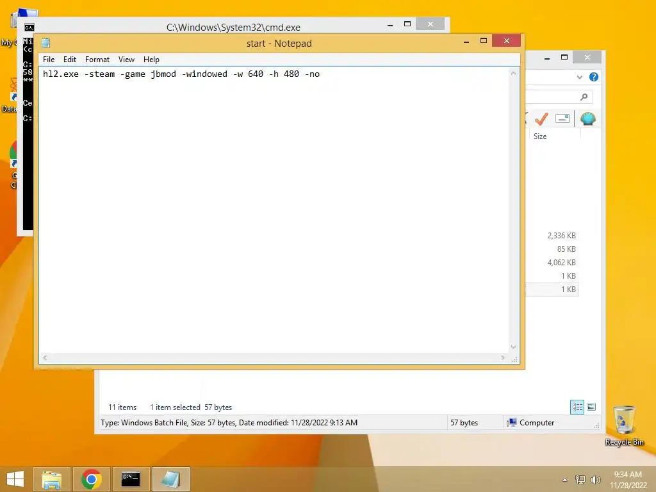Viewport: 656px width, 492px height.
Task: Expand the Explorer ribbon chevron
Action: 579,77
